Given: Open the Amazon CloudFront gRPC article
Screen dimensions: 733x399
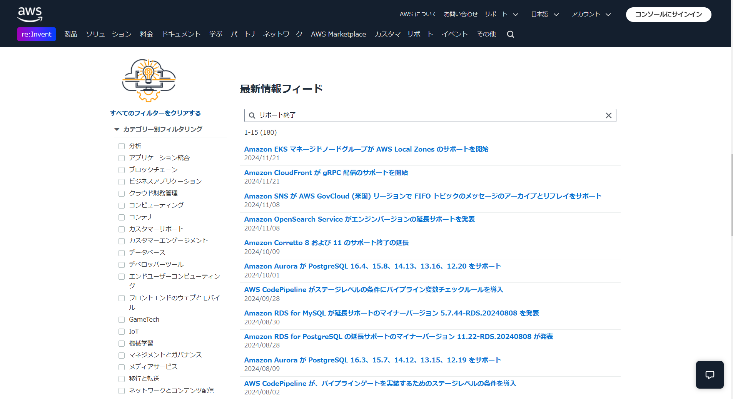Looking at the screenshot, I should click(x=326, y=173).
